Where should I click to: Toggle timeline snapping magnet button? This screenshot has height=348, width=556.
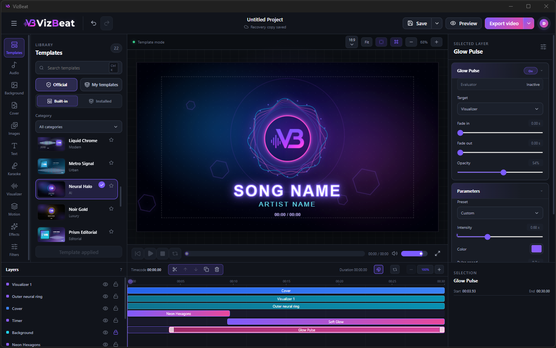[x=379, y=270]
